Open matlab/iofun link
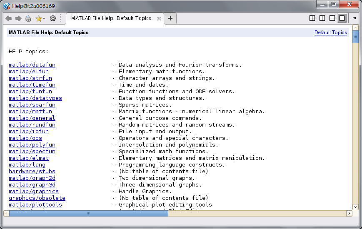The image size is (362, 229). point(29,132)
